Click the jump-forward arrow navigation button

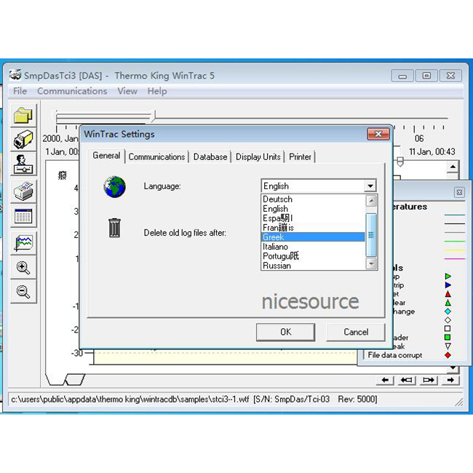[429, 380]
